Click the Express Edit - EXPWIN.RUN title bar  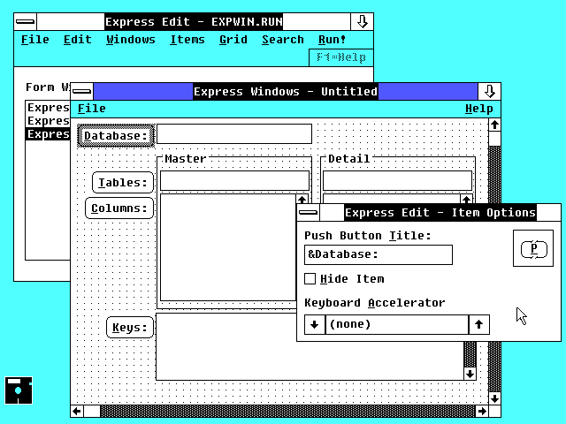coord(194,21)
